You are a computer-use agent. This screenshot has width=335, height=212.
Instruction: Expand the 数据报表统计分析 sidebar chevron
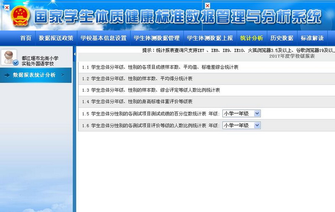pyautogui.click(x=63, y=75)
